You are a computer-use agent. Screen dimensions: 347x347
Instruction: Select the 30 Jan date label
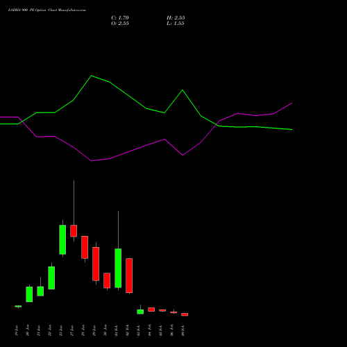(x=105, y=330)
